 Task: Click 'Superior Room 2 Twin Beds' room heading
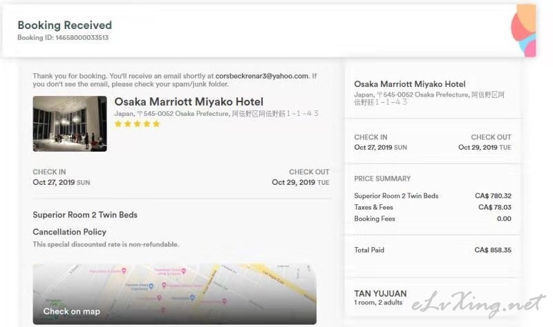tap(85, 215)
